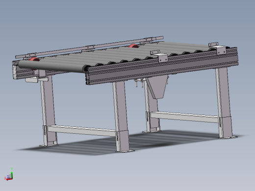This screenshot has width=255, height=191.
Task: Click the XYZ orientation triad
Action: tap(9, 175)
